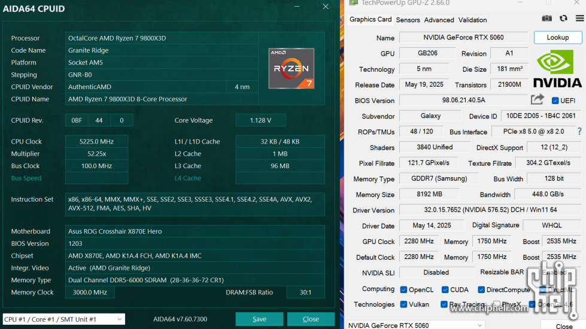
Task: Click the BIOS Version field 98.06.21.40.5A
Action: pyautogui.click(x=463, y=100)
